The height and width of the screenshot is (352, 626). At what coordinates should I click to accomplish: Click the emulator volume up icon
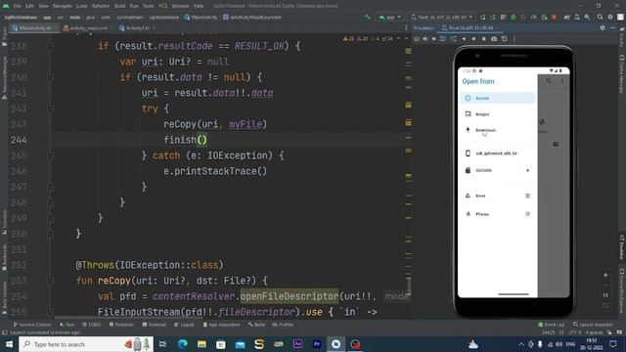click(x=425, y=39)
